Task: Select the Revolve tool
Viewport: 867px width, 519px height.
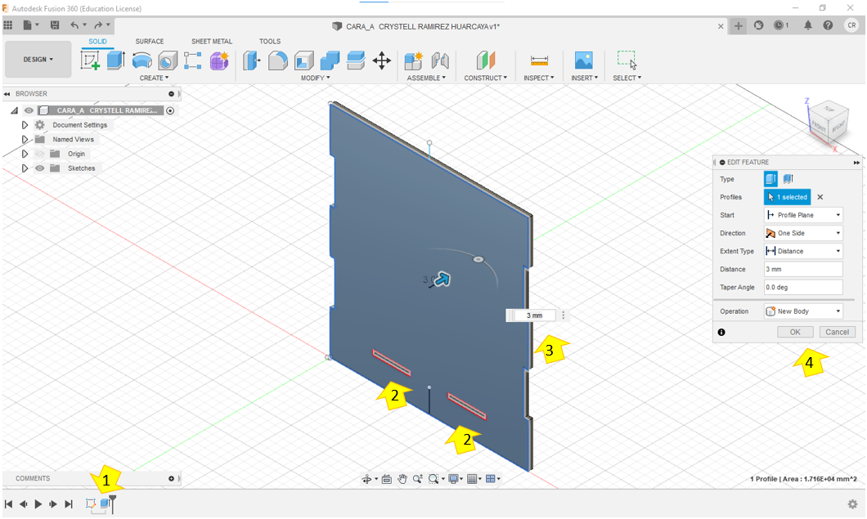Action: (142, 60)
